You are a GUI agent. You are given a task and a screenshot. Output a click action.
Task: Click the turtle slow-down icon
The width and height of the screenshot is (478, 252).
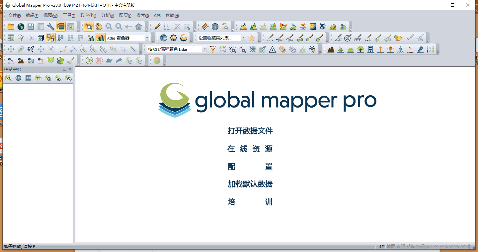pyautogui.click(x=109, y=60)
